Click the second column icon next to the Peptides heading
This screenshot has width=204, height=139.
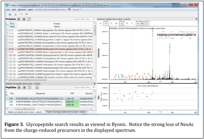tap(24, 87)
